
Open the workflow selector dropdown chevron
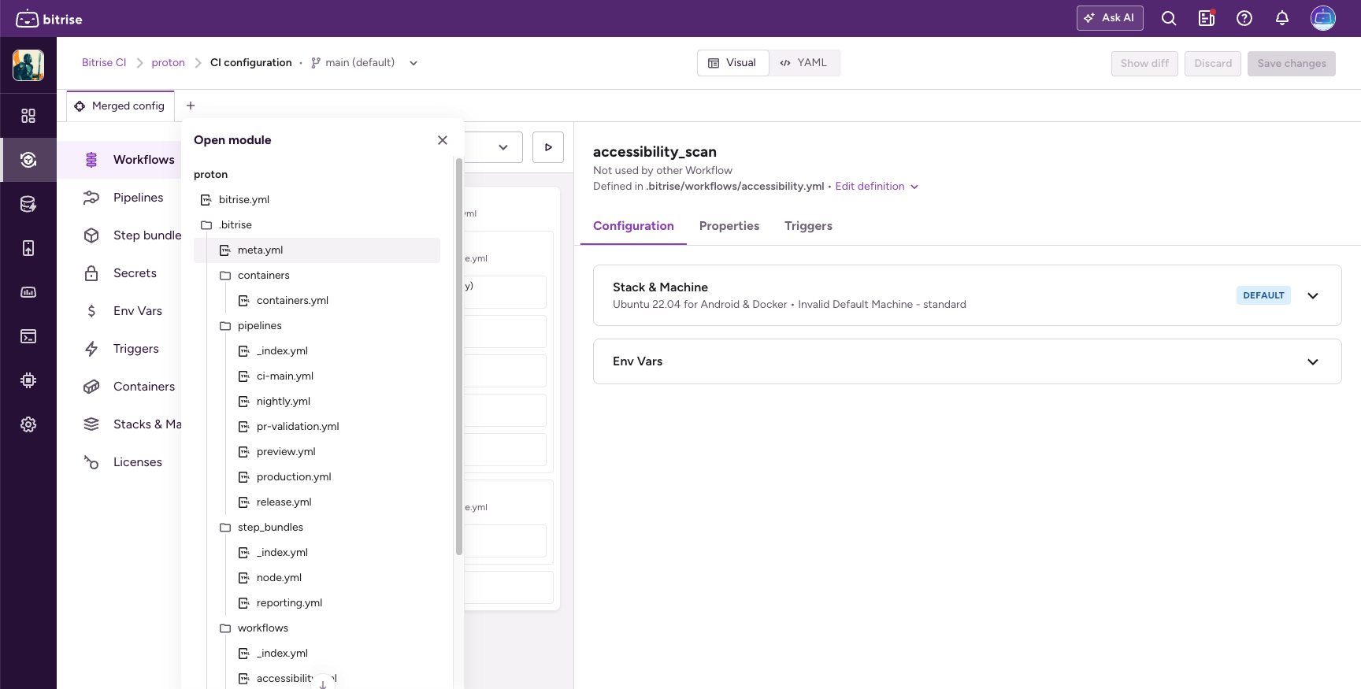(503, 147)
